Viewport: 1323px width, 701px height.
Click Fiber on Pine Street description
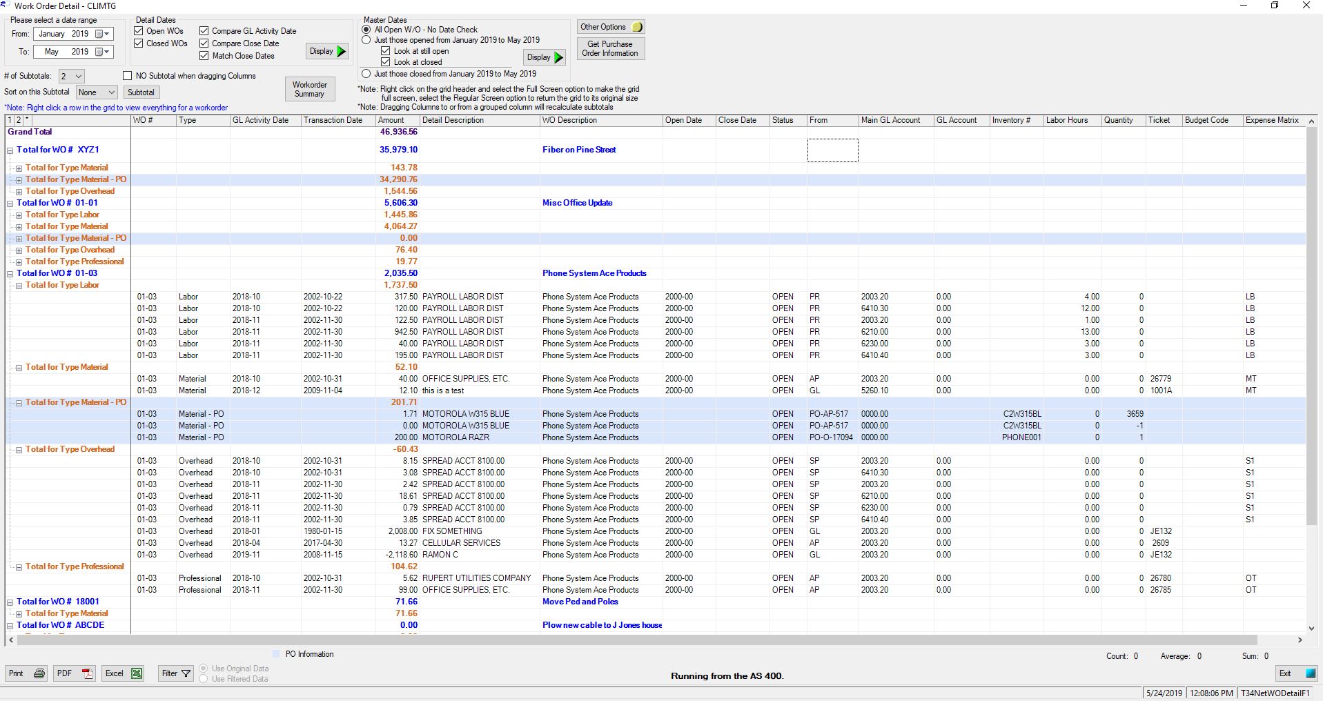click(579, 150)
